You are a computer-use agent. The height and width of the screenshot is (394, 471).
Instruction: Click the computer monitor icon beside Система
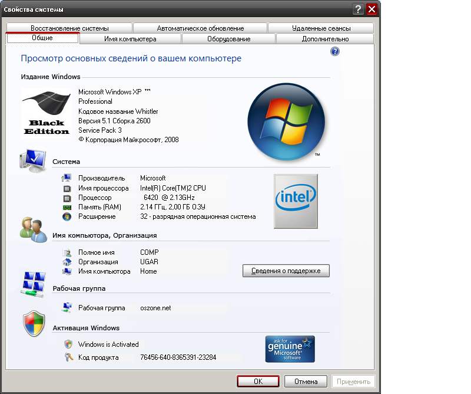33,160
